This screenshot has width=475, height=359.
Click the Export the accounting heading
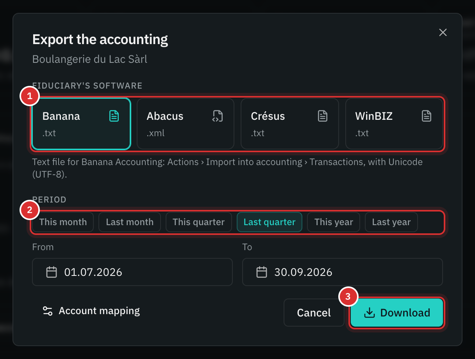click(100, 39)
